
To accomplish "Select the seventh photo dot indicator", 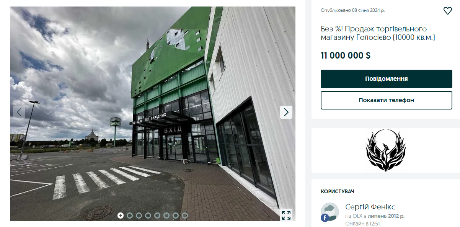I will click(x=176, y=216).
